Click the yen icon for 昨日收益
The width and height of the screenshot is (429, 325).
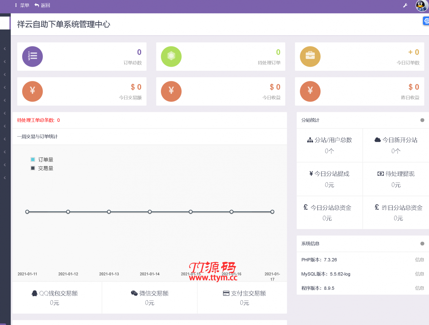pyautogui.click(x=310, y=91)
